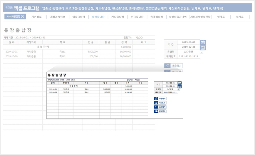Image resolution: width=255 pixels, height=155 pixels.
Task: Open calendar icon beside 2019-12-31 in enlarged inset
Action: 179,86
